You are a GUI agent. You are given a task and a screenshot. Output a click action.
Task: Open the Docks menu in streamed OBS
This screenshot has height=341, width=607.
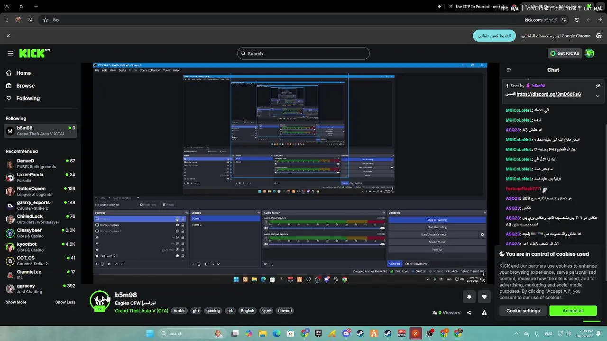122,70
